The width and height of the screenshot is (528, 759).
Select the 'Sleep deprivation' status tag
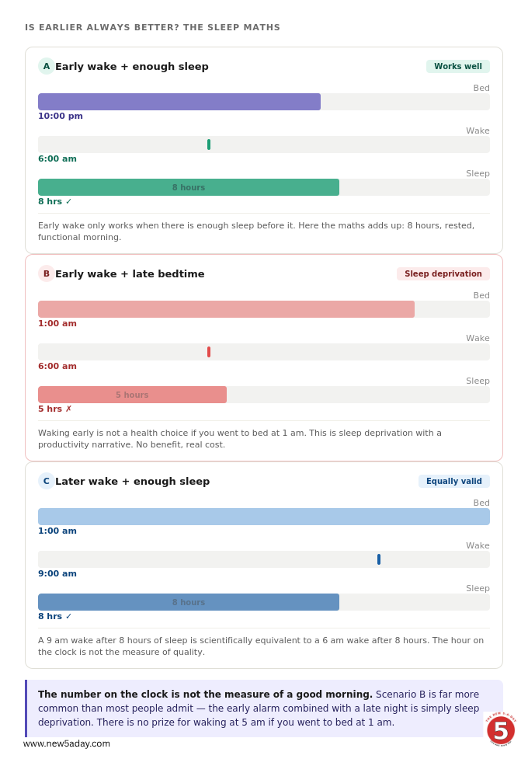pyautogui.click(x=443, y=274)
